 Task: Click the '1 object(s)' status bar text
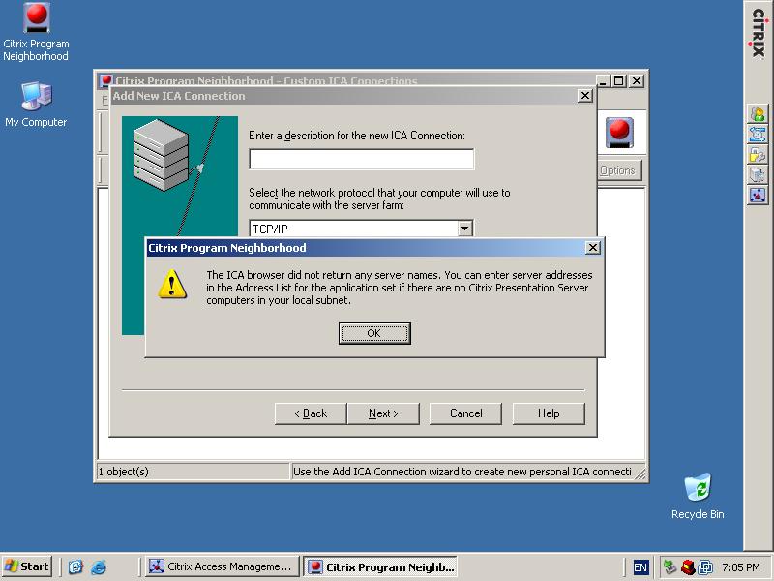coord(124,472)
